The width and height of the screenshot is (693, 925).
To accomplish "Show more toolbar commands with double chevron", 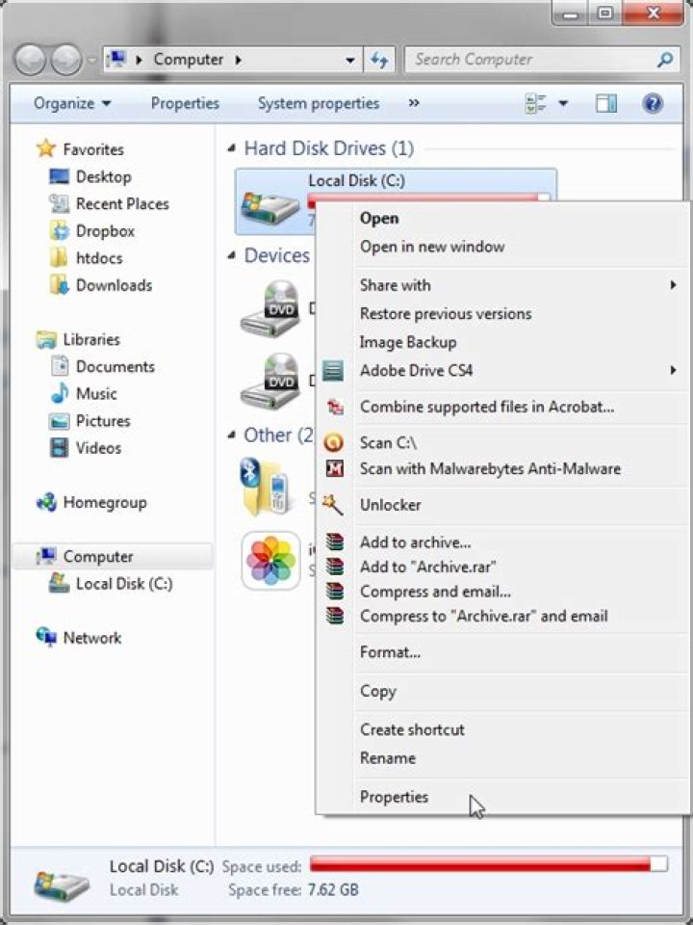I will pyautogui.click(x=414, y=103).
